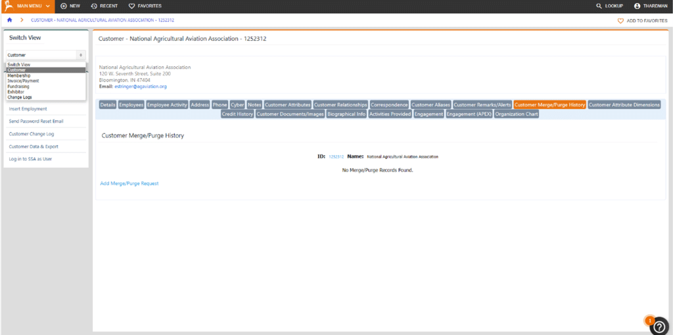Image resolution: width=673 pixels, height=335 pixels.
Task: Click the Lookup search icon
Action: click(x=599, y=6)
